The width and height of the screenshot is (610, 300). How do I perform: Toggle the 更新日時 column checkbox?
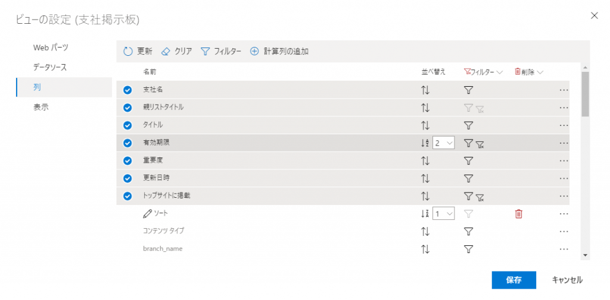point(127,178)
